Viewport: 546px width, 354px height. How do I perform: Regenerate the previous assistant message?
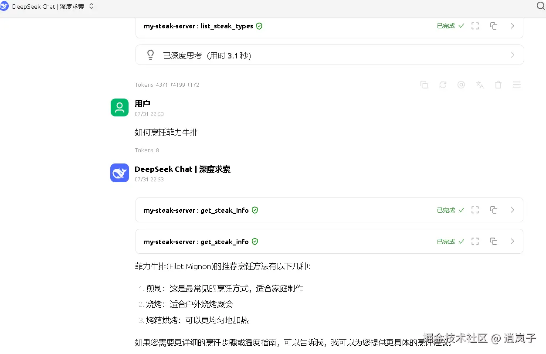pyautogui.click(x=443, y=85)
